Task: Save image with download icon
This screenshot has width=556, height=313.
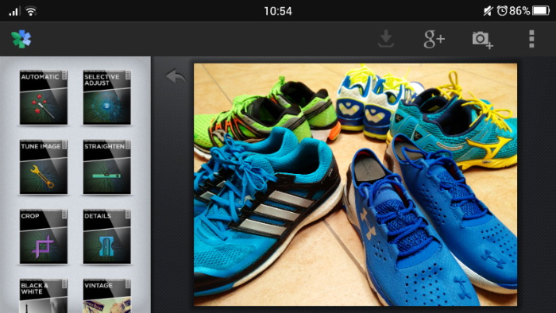Action: click(386, 39)
